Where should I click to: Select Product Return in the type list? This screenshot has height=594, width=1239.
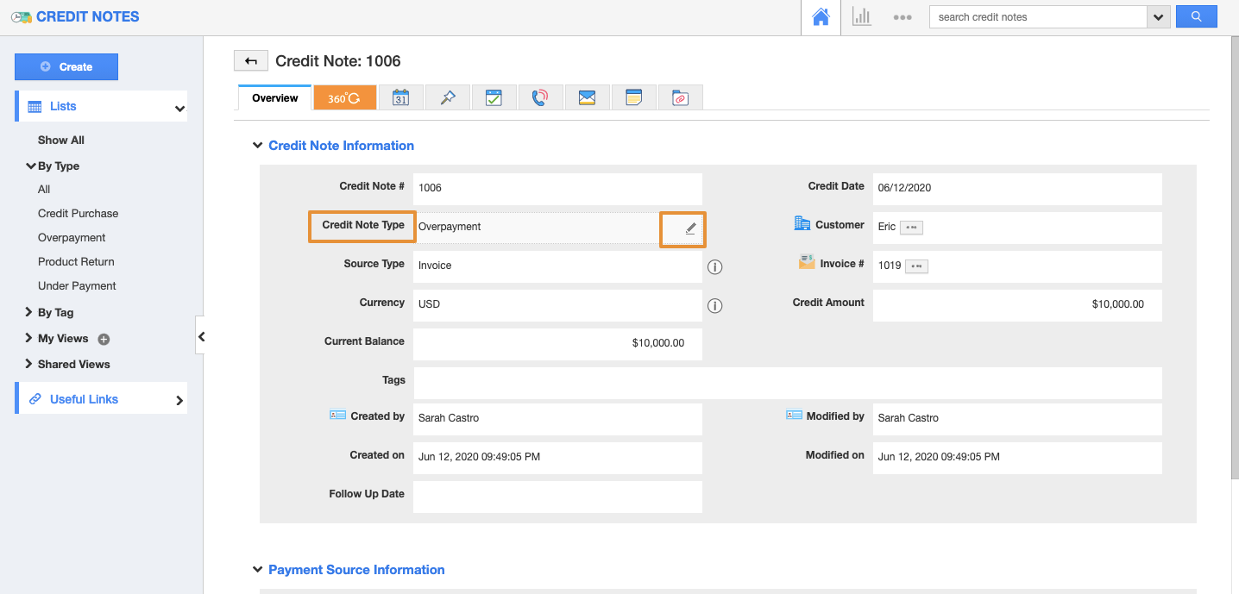(x=76, y=262)
